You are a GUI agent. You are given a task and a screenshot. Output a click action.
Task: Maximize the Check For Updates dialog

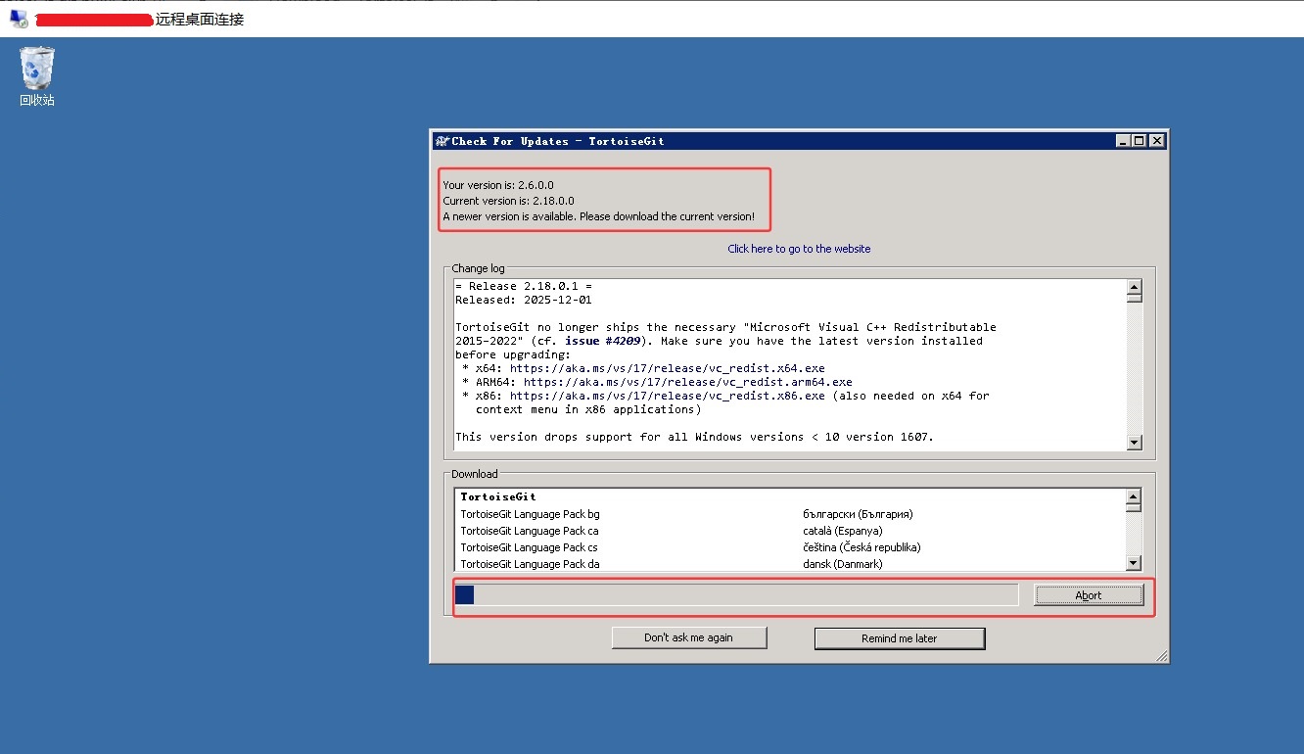1139,141
